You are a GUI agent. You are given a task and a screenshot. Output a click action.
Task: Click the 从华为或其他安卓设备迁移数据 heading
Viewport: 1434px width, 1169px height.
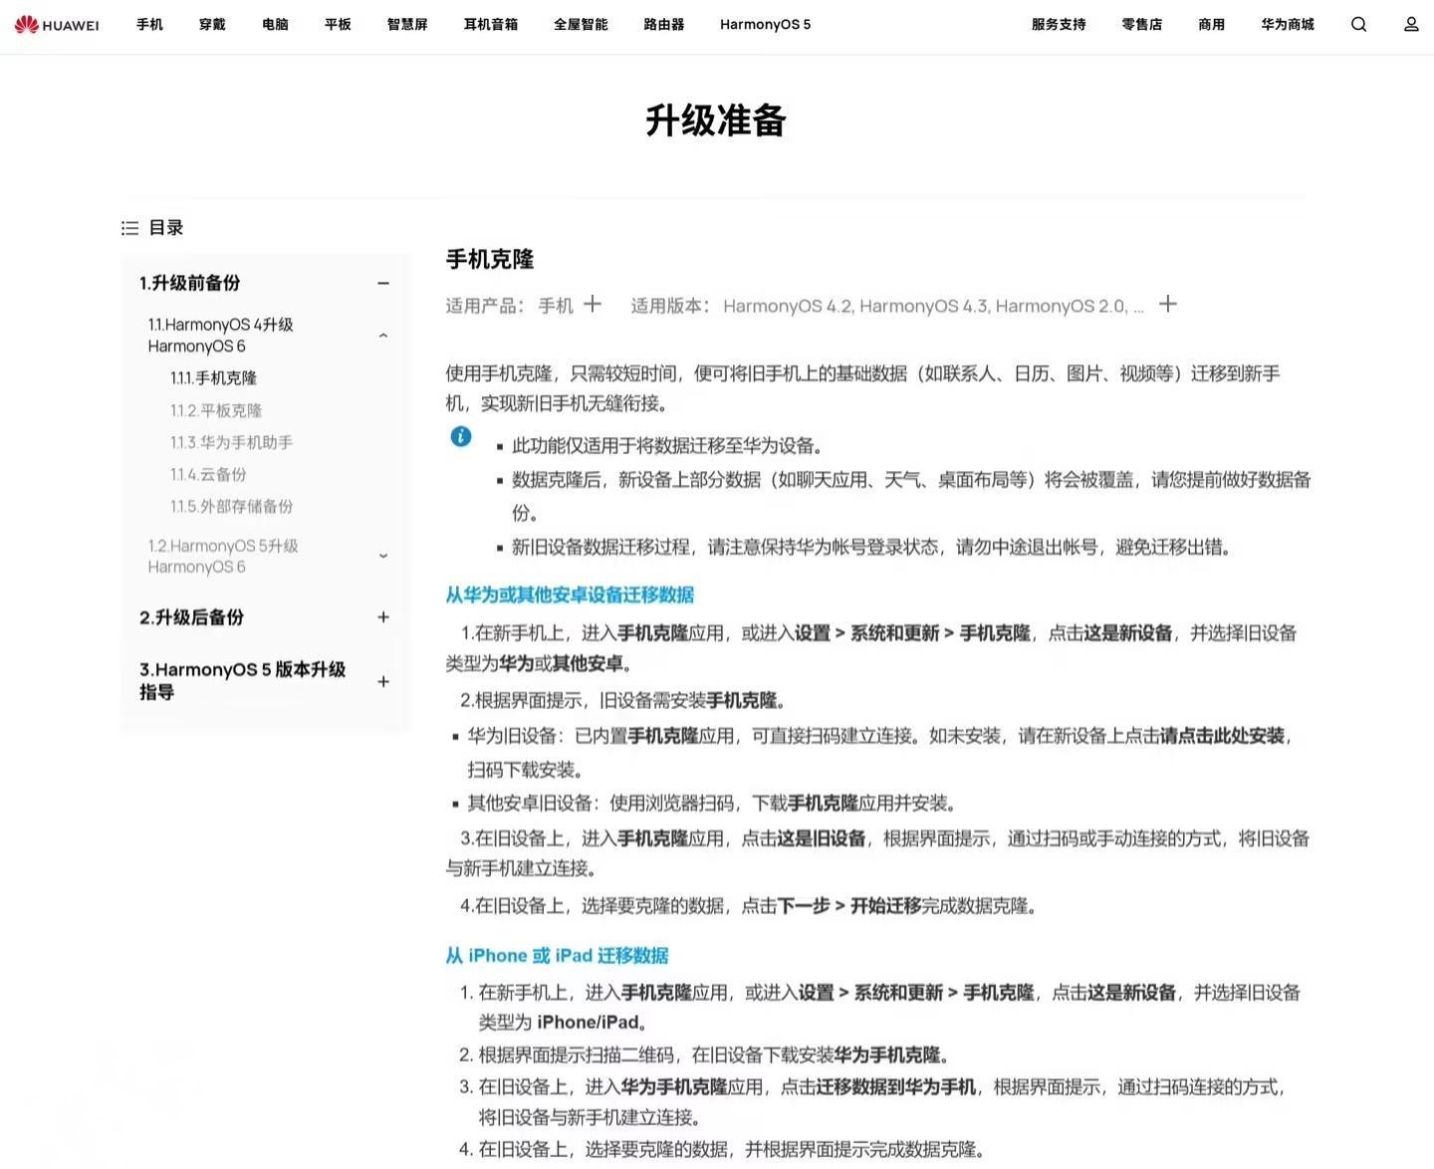click(570, 595)
